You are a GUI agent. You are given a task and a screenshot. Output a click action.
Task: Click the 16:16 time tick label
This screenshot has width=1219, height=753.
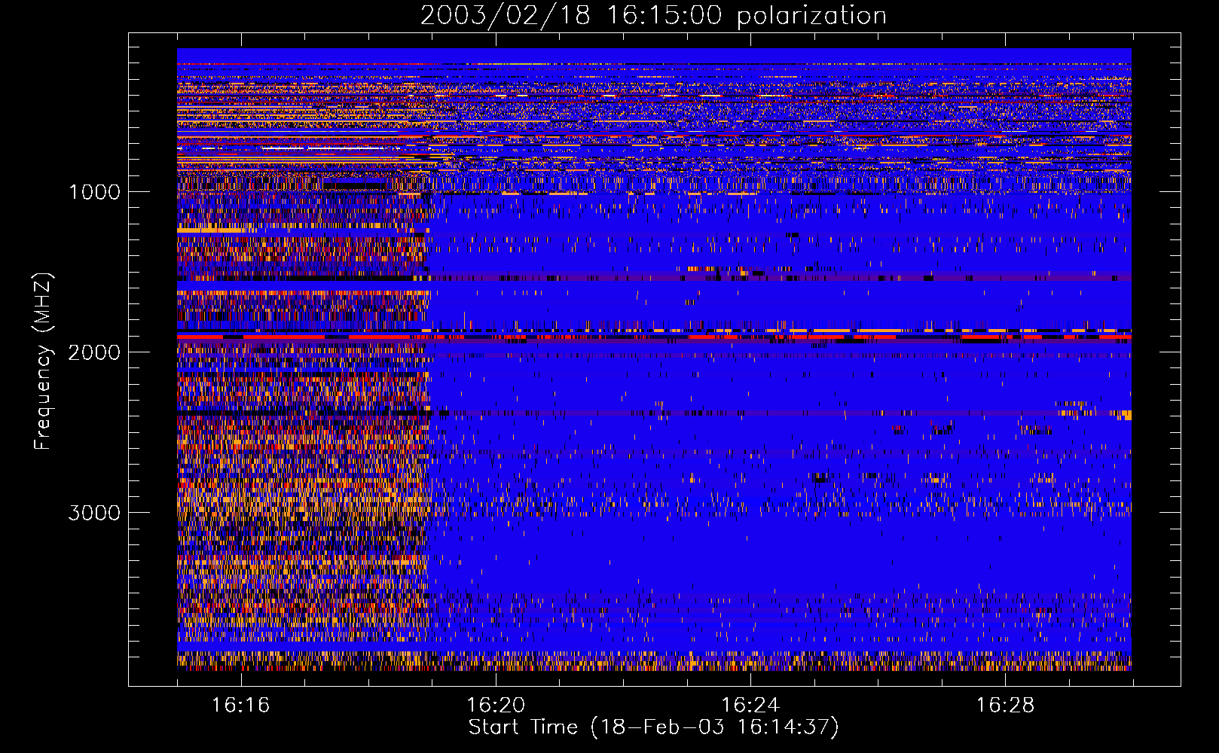click(x=241, y=706)
